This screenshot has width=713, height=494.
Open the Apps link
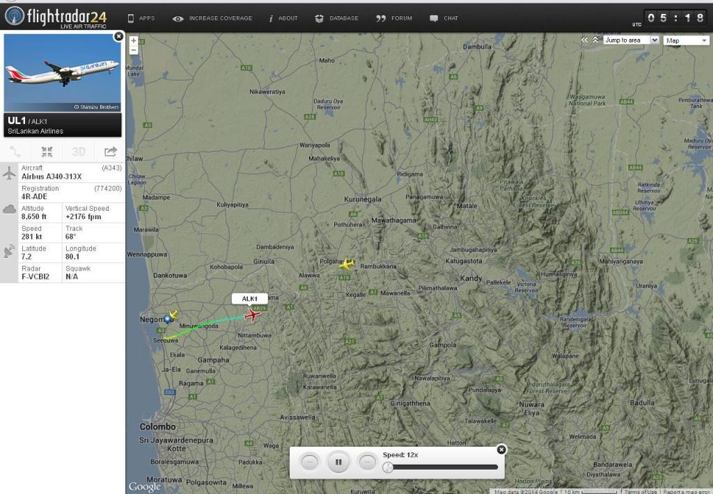[x=141, y=18]
